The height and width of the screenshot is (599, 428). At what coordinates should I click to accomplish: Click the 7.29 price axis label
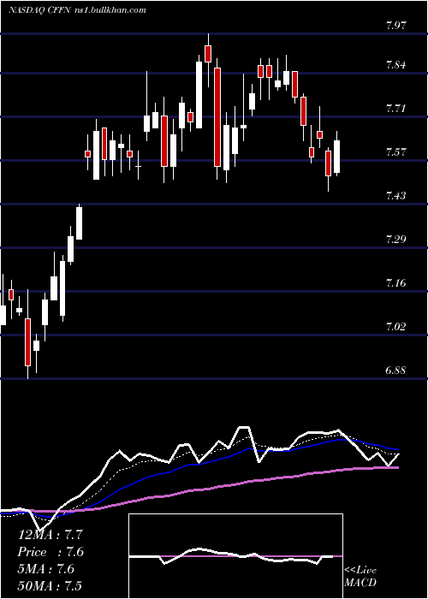[x=396, y=240]
